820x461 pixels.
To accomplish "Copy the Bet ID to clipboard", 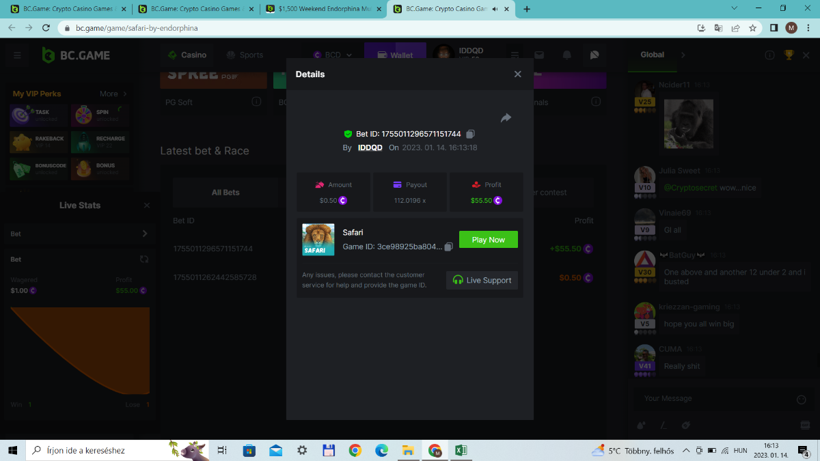I will click(470, 135).
